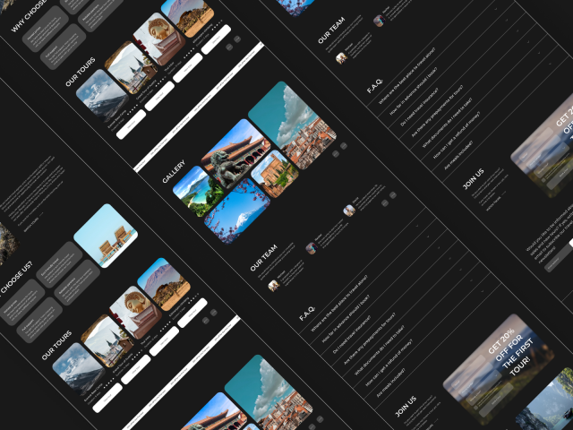Viewport: 573px width, 430px height.
Task: Click the Honest prices card in lower Why Choose Us
Action: [21, 303]
